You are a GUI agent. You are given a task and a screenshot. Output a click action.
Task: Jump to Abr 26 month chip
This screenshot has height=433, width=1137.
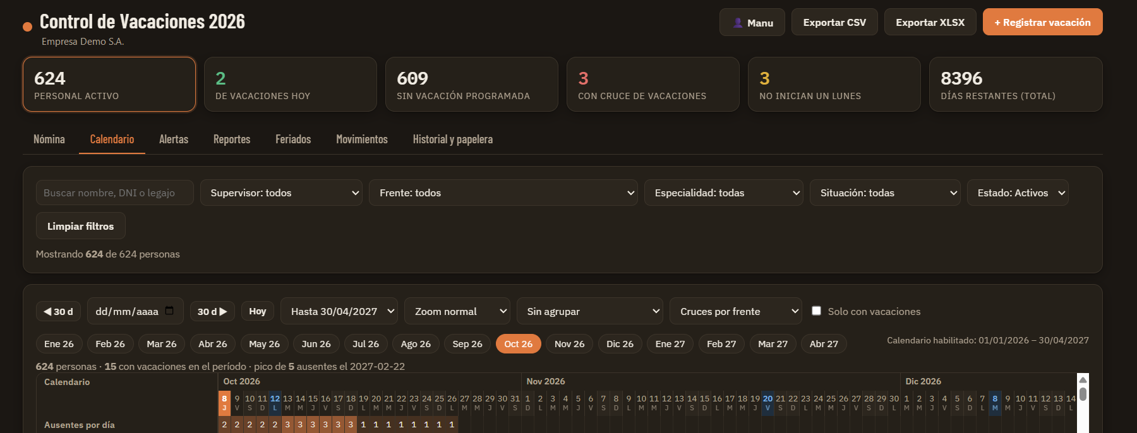click(213, 343)
